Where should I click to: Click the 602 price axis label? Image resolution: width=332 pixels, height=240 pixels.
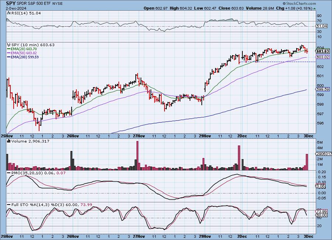(320, 66)
